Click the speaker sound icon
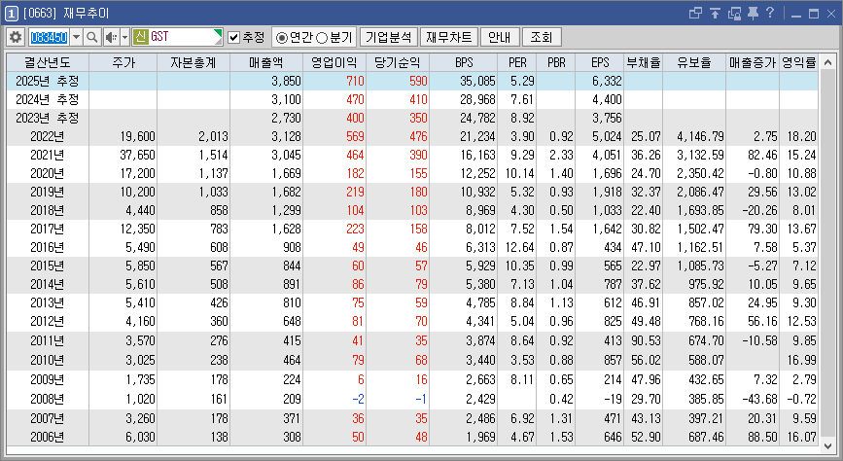 tap(111, 37)
